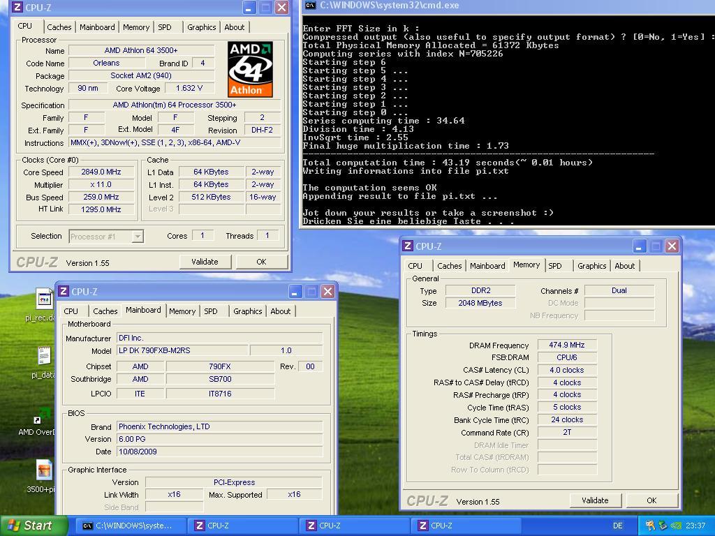Activate the third CPU-Z taskbar button
715x536 pixels.
click(466, 526)
